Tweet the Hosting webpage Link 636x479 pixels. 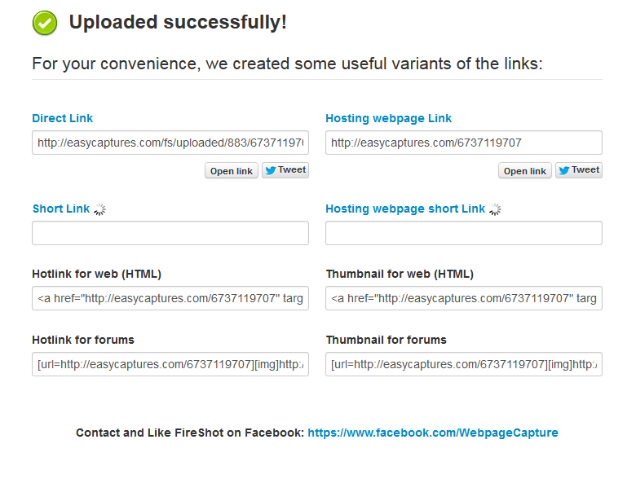coord(578,170)
